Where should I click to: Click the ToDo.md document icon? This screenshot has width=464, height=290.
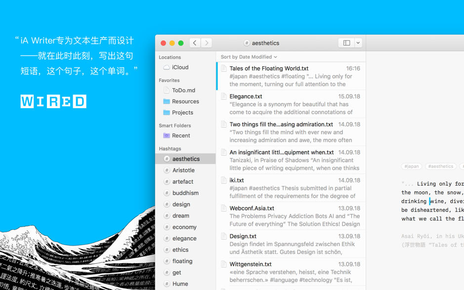(x=167, y=90)
